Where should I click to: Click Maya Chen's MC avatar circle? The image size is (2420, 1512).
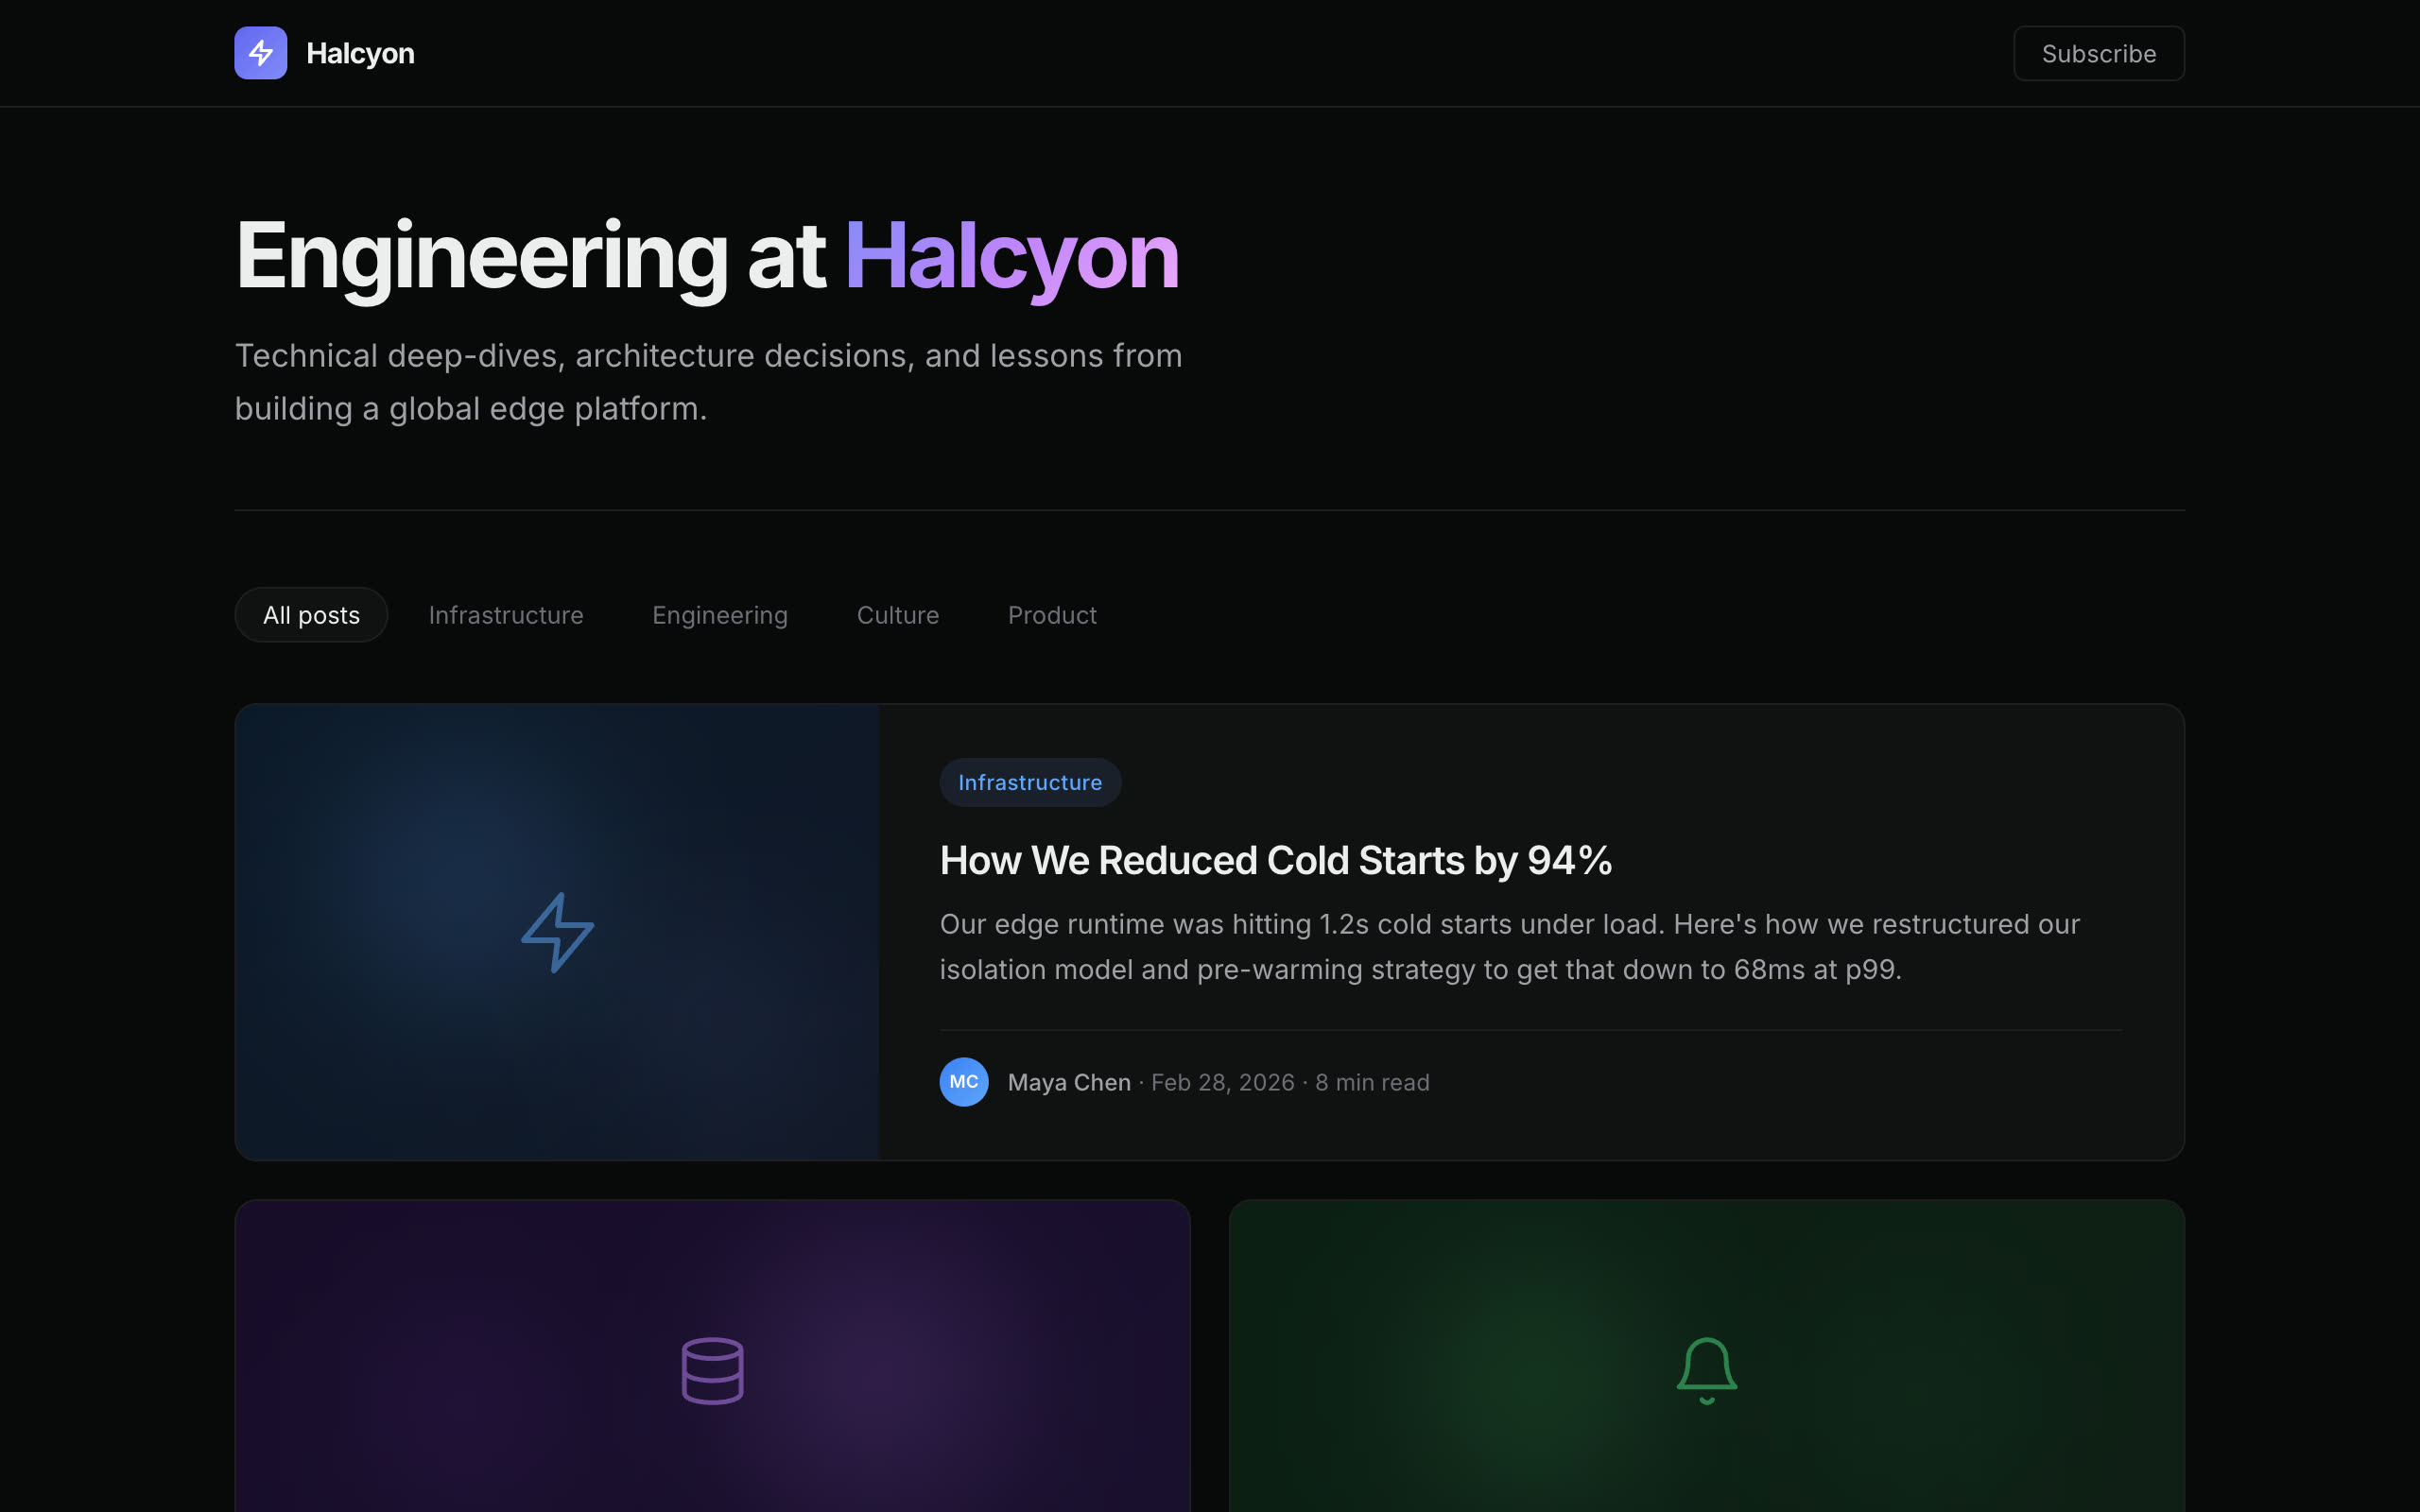point(963,1081)
